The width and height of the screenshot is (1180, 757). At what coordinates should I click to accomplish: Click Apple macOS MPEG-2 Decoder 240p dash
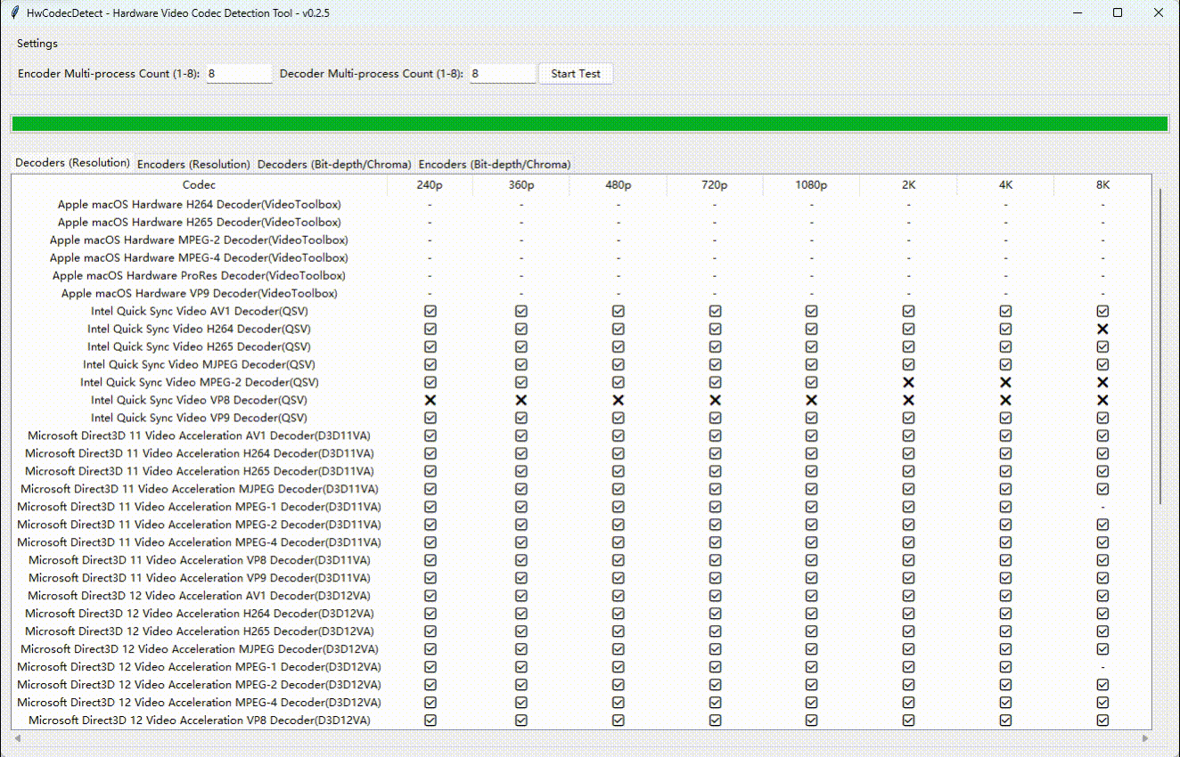(x=430, y=240)
